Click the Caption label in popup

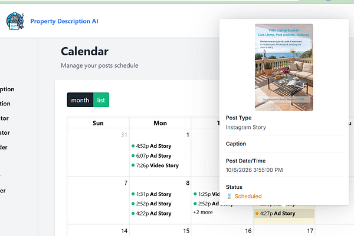236,144
